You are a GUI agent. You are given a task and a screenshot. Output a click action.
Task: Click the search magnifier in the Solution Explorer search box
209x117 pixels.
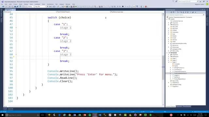tap(203, 15)
